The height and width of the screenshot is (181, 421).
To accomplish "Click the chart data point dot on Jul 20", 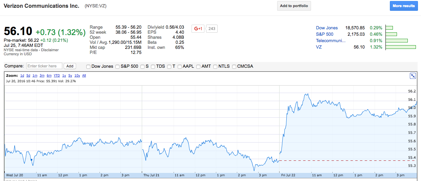I will point(31,160).
